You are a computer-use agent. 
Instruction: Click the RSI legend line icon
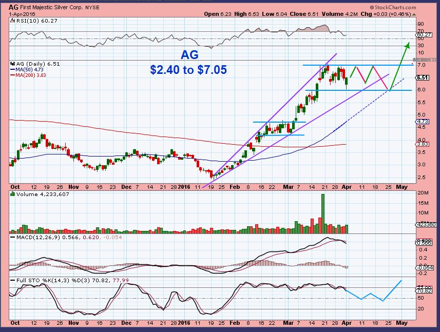coord(13,21)
